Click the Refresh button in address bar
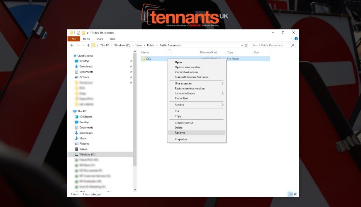Screen dimensions: 361x207 click(x=246, y=46)
